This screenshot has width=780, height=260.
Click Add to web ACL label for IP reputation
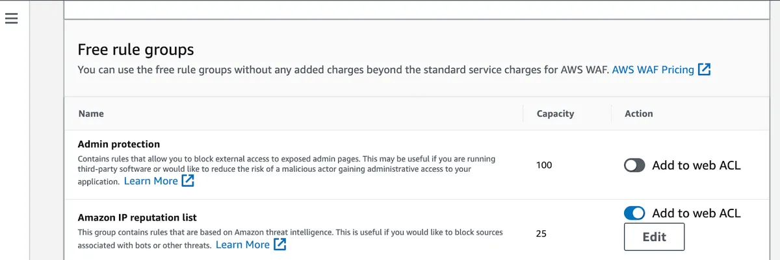point(696,213)
